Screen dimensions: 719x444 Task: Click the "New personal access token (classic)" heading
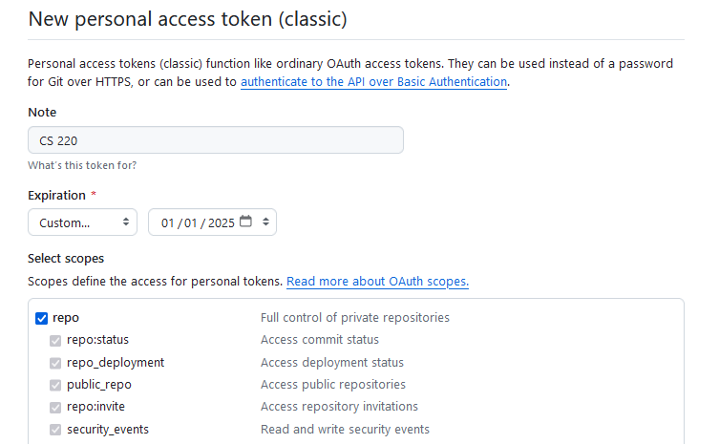tap(187, 19)
